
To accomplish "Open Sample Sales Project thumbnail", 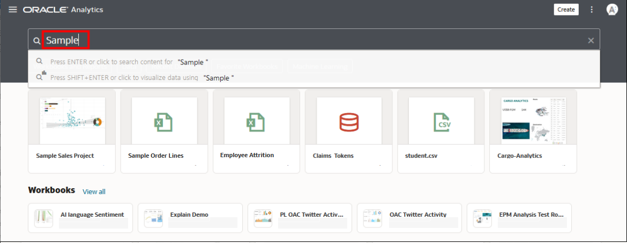I will click(72, 121).
